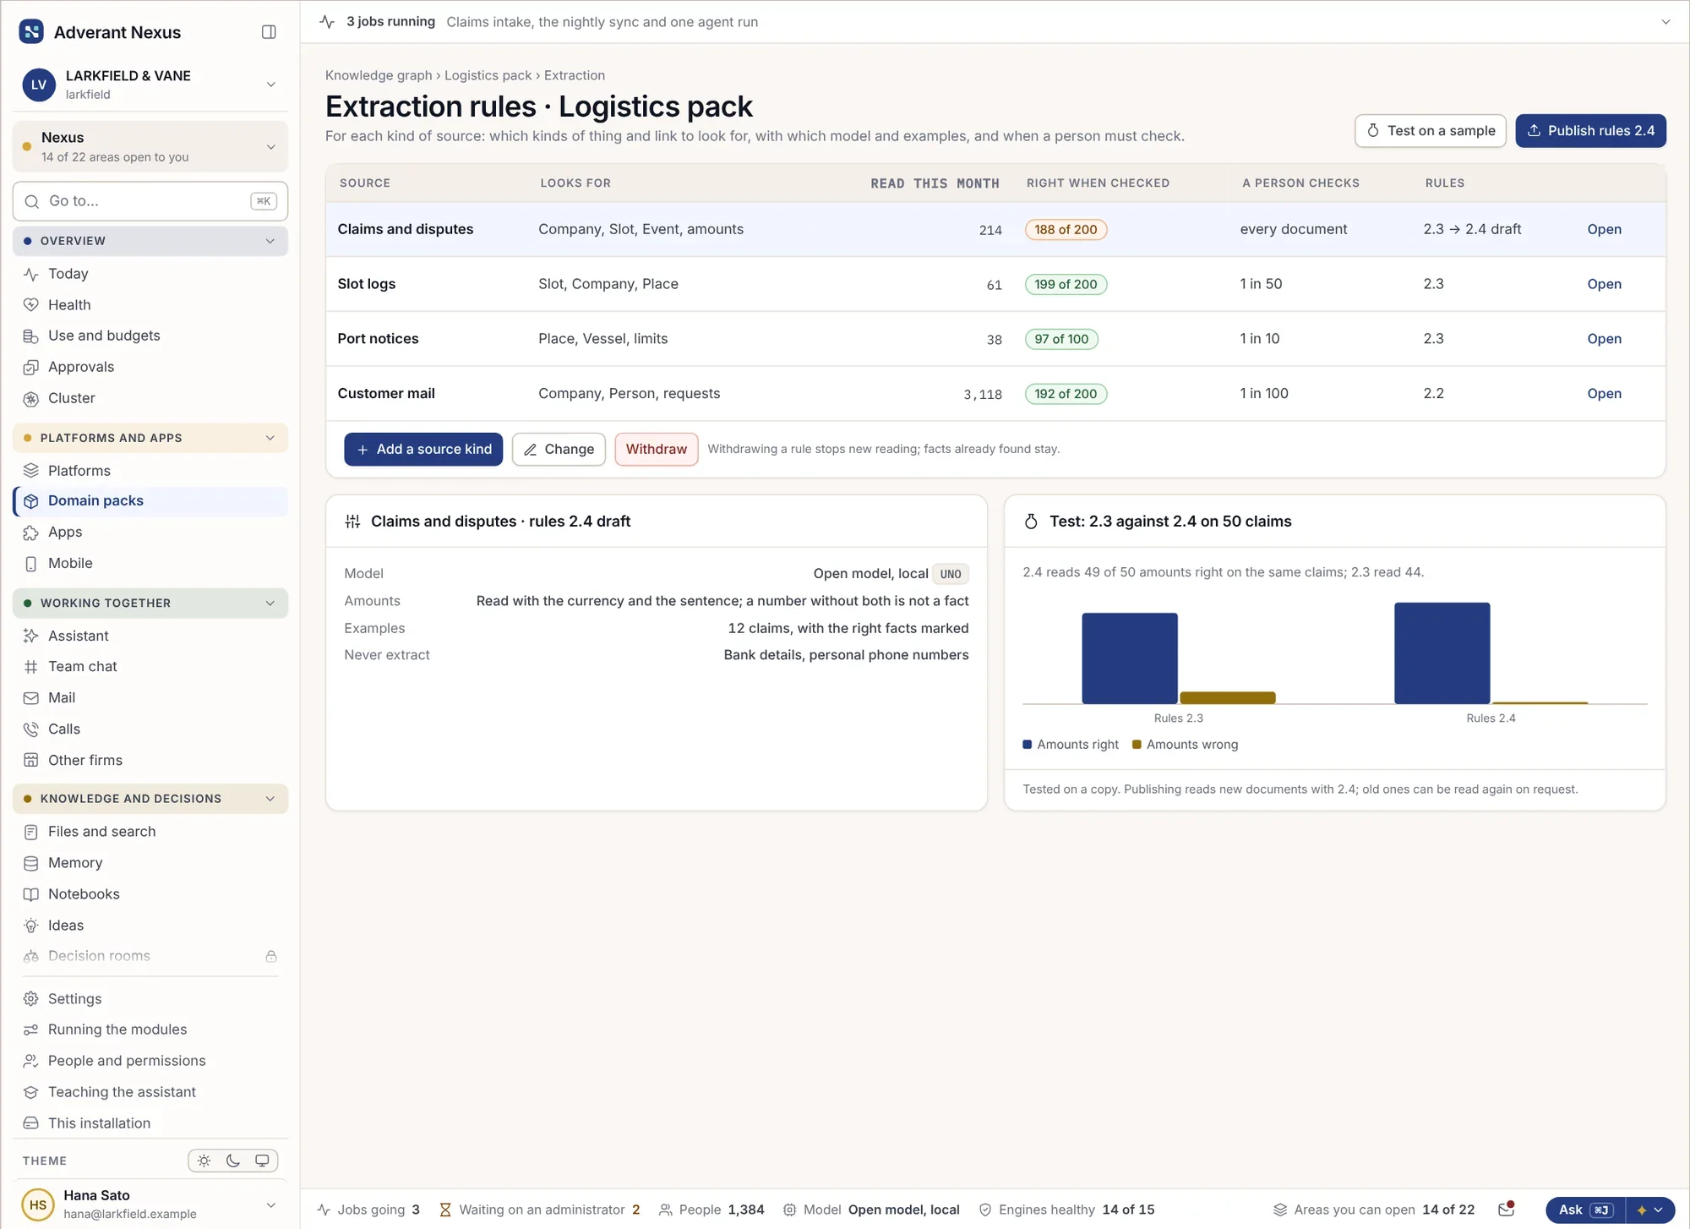Open Team chat
The image size is (1690, 1229).
(82, 667)
